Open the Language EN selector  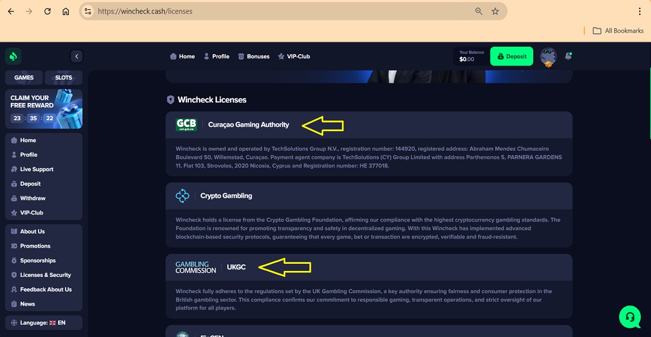pos(43,323)
